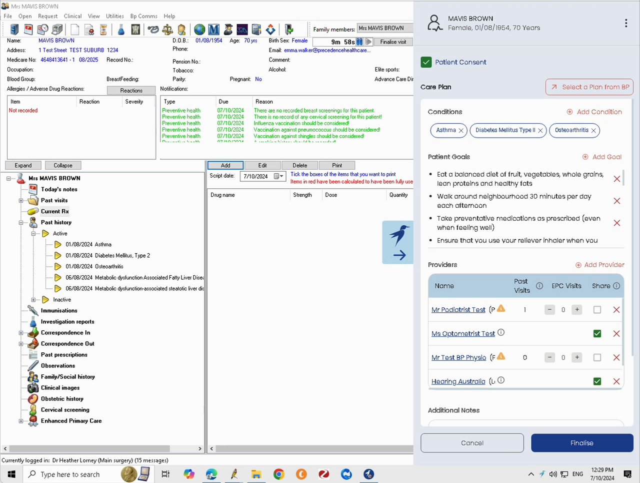This screenshot has width=640, height=483.
Task: Click the globe toolbar icon
Action: tap(199, 30)
